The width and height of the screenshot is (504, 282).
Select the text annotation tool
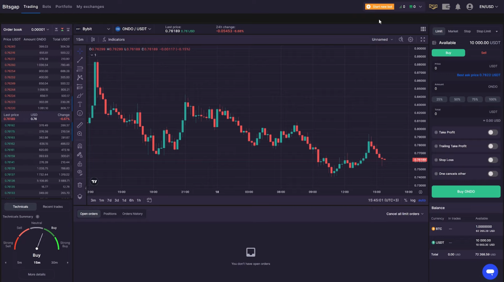tap(80, 104)
